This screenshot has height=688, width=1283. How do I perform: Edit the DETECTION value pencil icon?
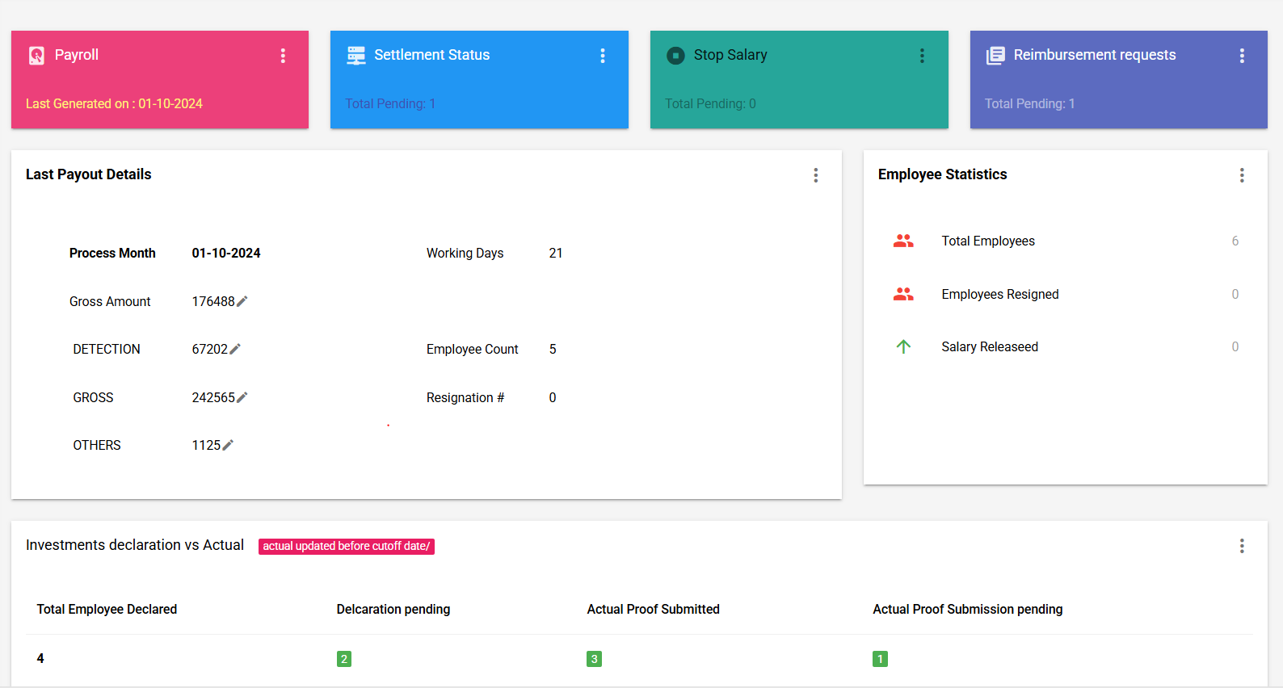[235, 349]
